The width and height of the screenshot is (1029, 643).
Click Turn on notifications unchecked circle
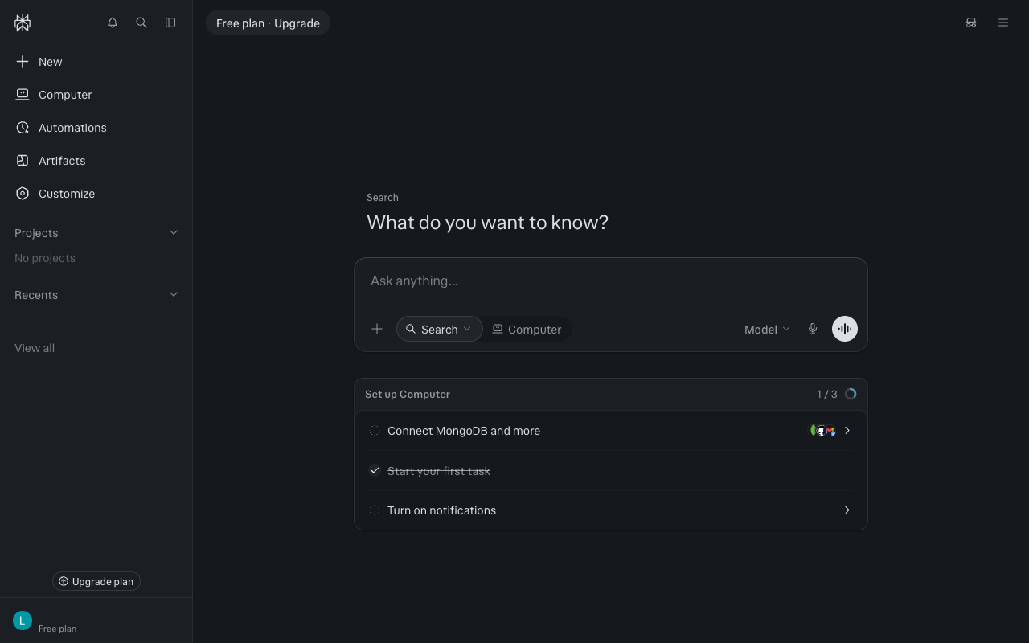tap(375, 510)
